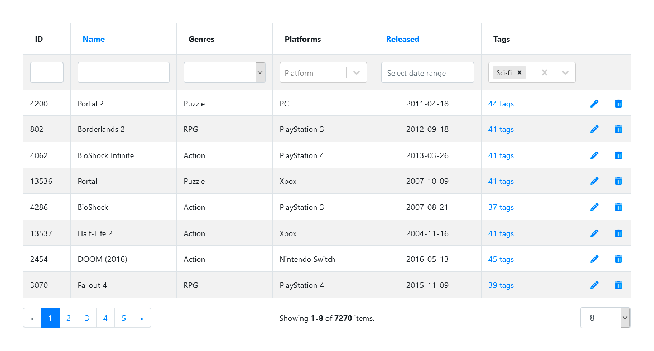Screen dimensions: 654x351
Task: Open 44 tags link for Portal 2
Action: [501, 104]
